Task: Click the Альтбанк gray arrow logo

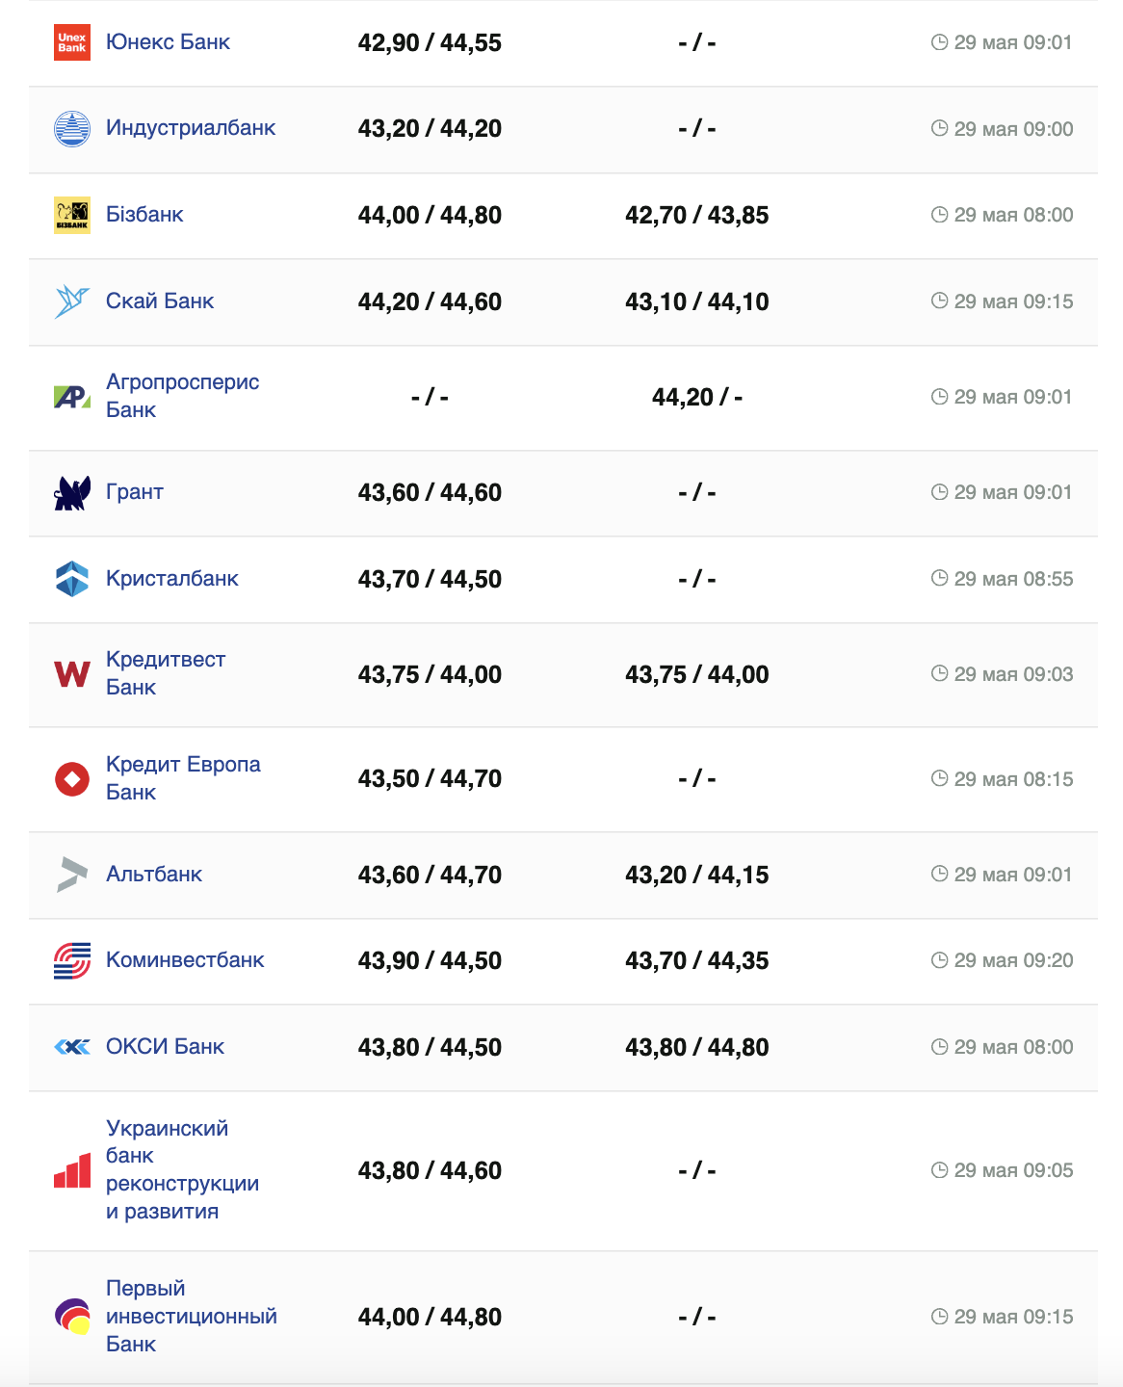Action: click(72, 875)
